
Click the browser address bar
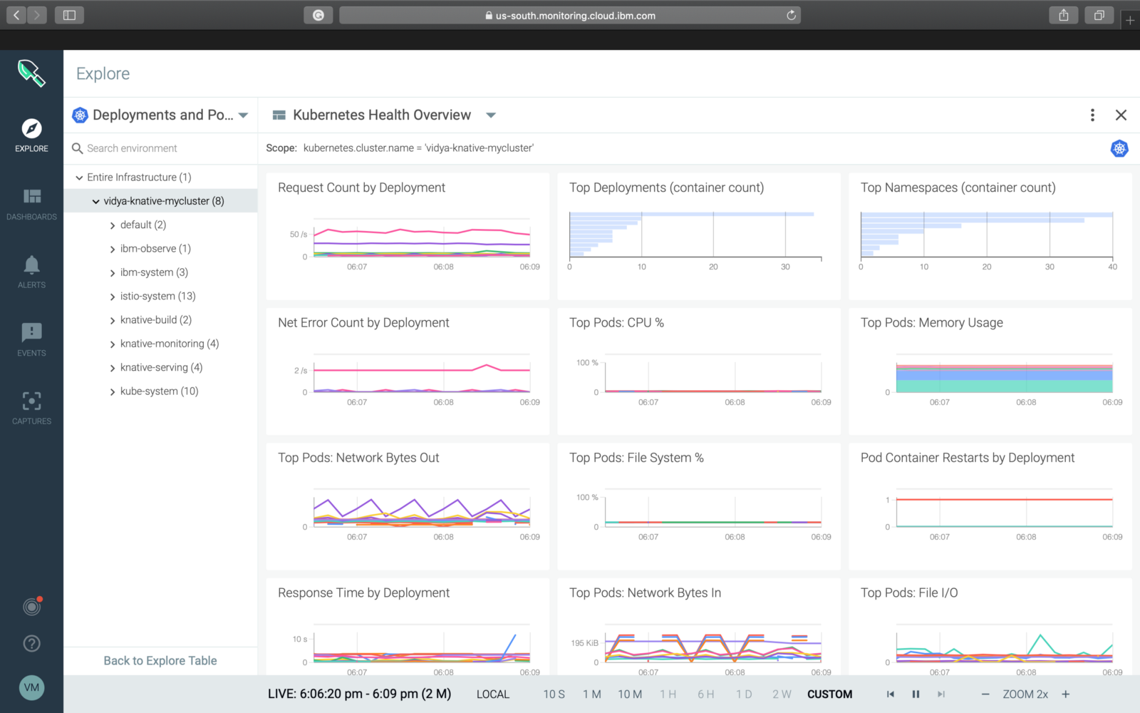coord(570,15)
